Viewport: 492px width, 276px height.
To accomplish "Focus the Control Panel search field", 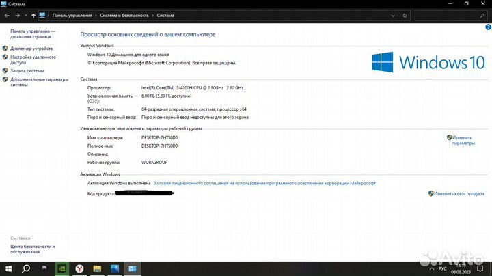I will point(450,15).
